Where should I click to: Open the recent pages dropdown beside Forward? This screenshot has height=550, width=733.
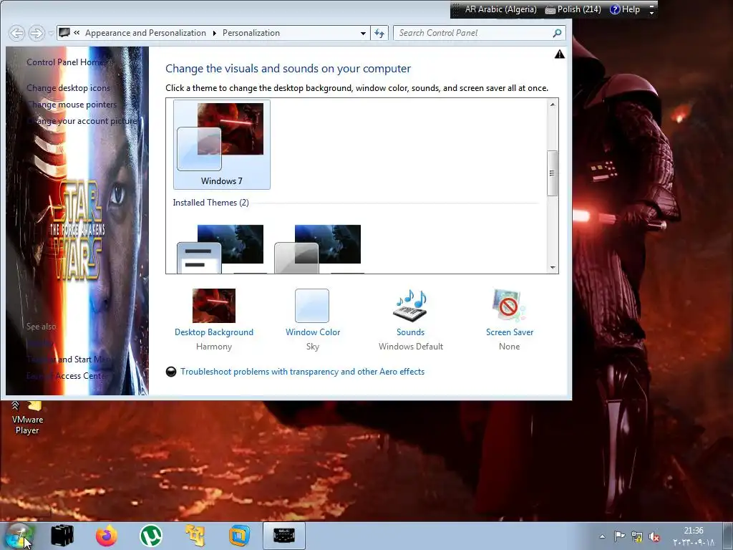click(51, 33)
